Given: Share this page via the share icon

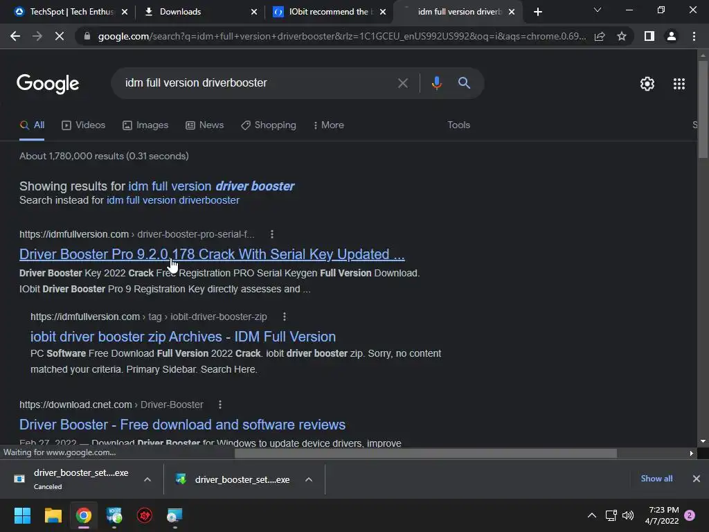Looking at the screenshot, I should tap(600, 36).
